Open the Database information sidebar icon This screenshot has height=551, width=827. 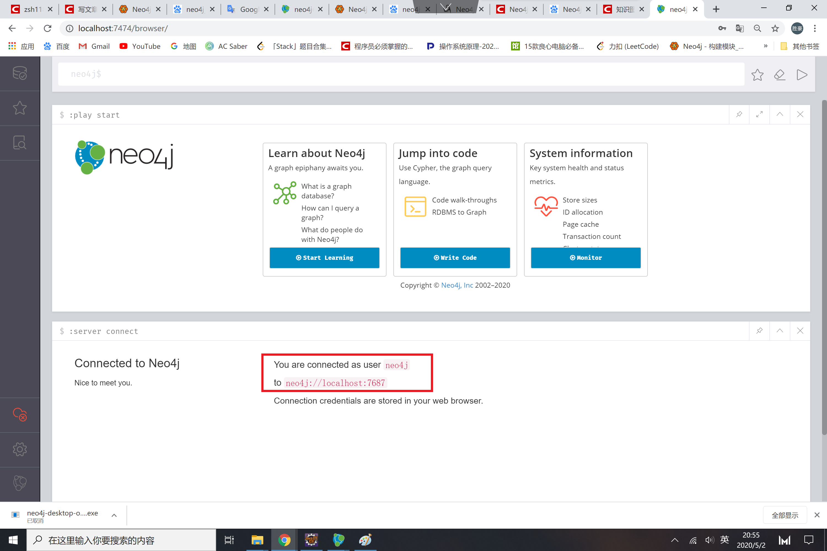tap(20, 73)
